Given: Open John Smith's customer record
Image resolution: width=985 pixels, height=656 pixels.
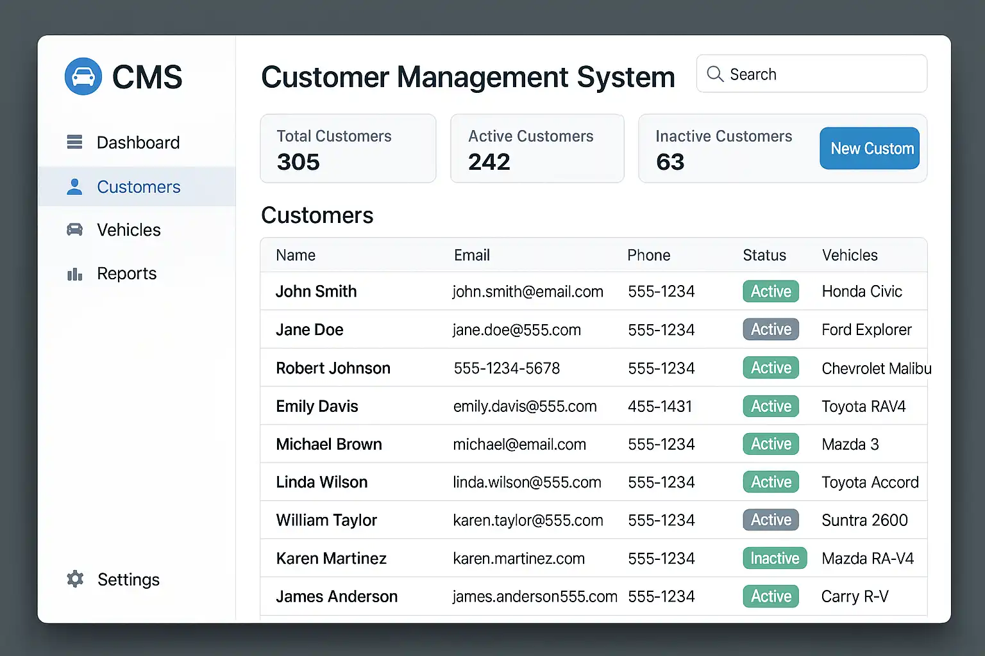Looking at the screenshot, I should pyautogui.click(x=316, y=291).
